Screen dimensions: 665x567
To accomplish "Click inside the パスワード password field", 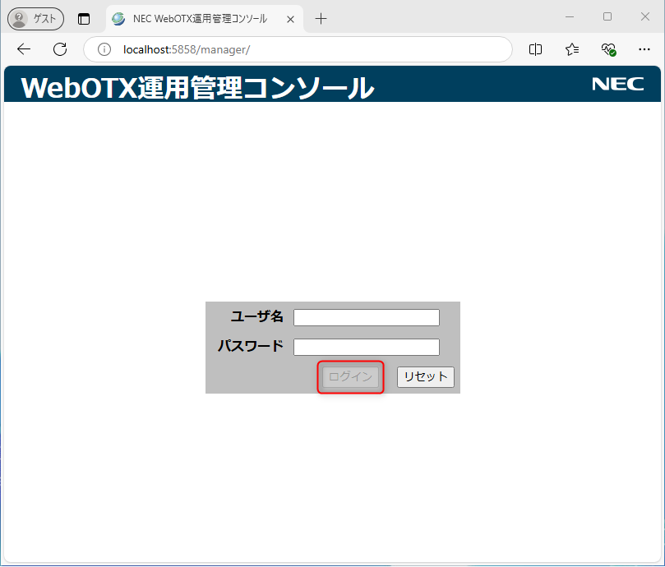I will point(366,346).
